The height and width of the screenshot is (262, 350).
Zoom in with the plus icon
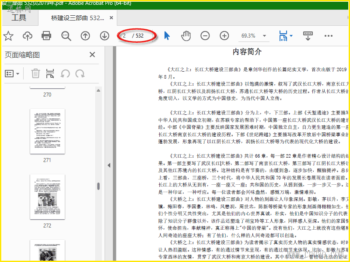(224, 36)
